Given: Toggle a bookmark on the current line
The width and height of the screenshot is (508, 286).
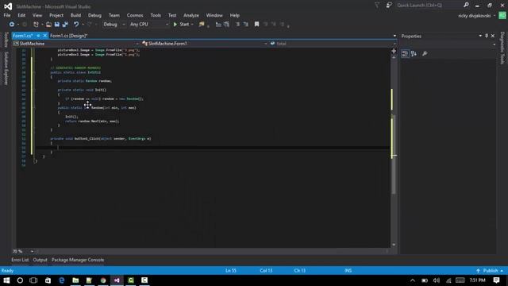Looking at the screenshot, I should coord(256,25).
